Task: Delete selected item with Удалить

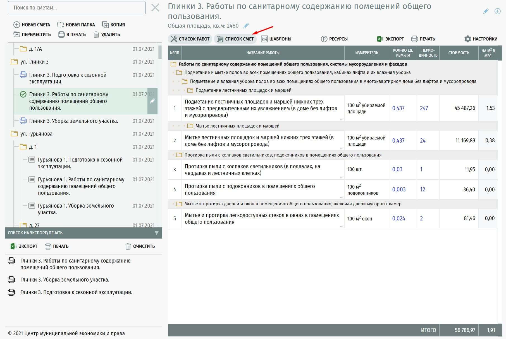Action: (x=107, y=34)
